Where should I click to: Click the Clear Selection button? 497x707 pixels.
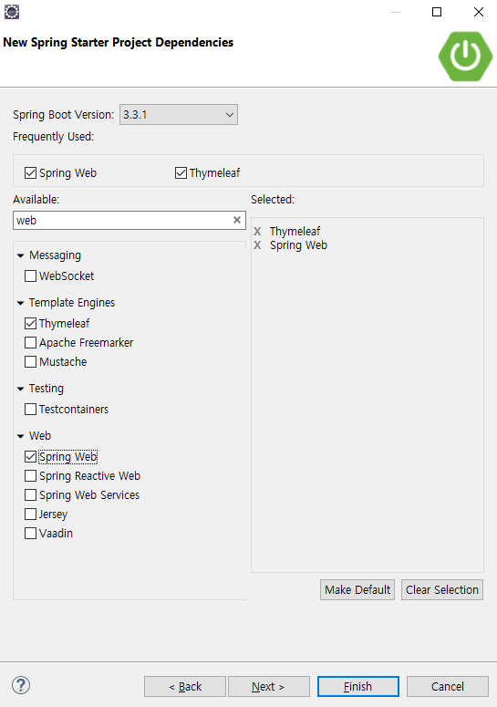442,589
